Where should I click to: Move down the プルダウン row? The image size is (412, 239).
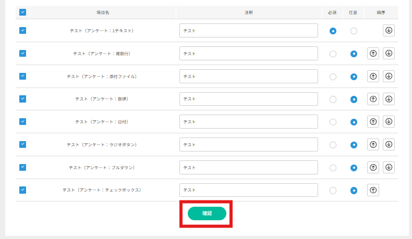(x=389, y=167)
